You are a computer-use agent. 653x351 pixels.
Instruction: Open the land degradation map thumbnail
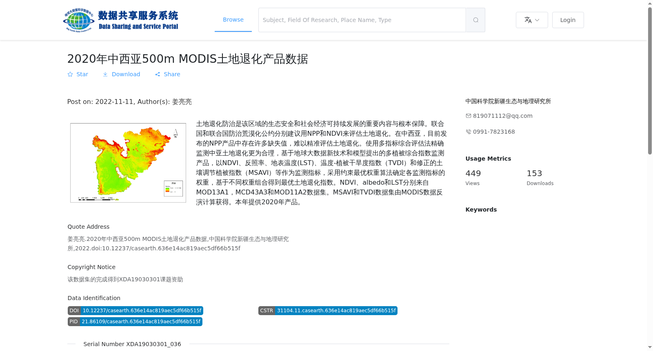pos(128,163)
